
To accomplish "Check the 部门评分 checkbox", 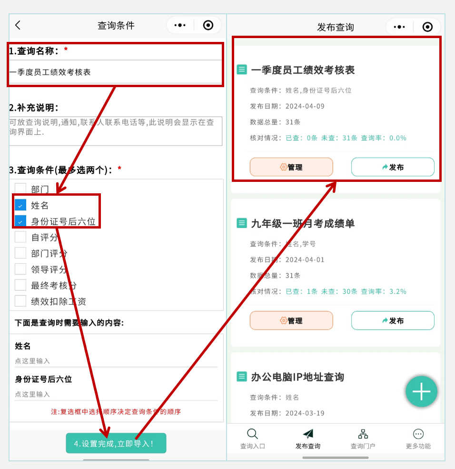I will tap(20, 253).
